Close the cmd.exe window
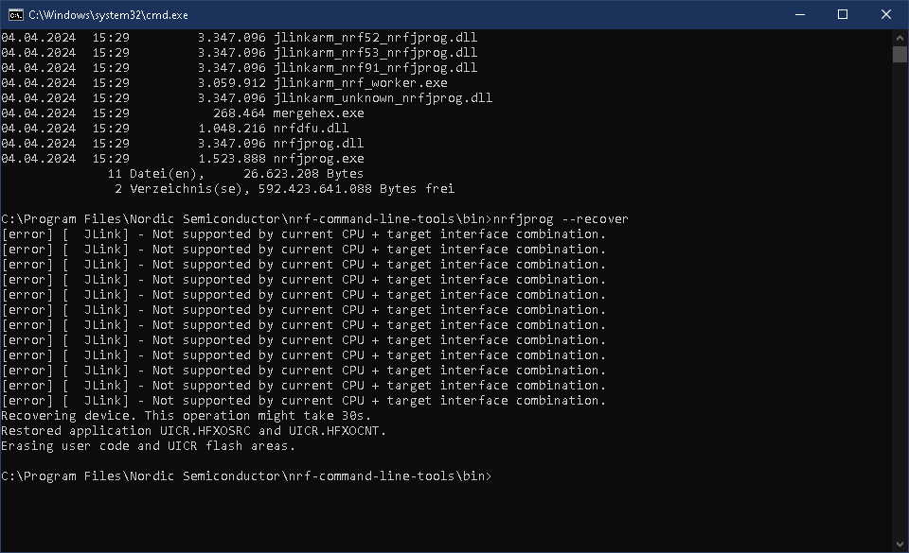This screenshot has height=553, width=909. coord(886,14)
